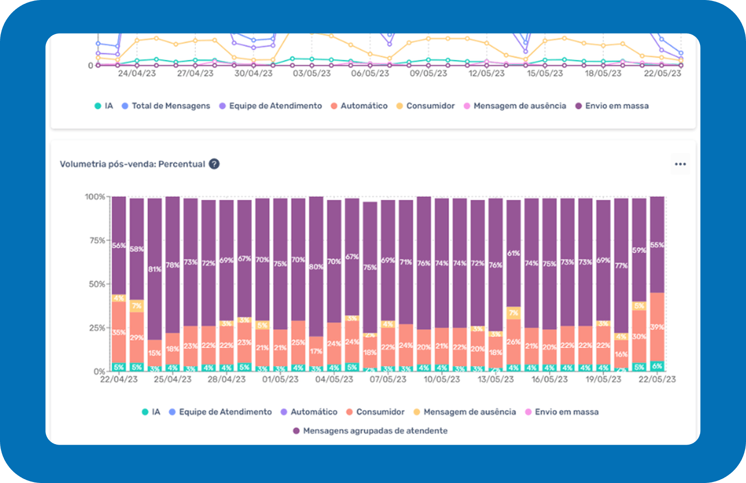
Task: Open the three-dot options menu of percentual chart
Action: [x=680, y=164]
